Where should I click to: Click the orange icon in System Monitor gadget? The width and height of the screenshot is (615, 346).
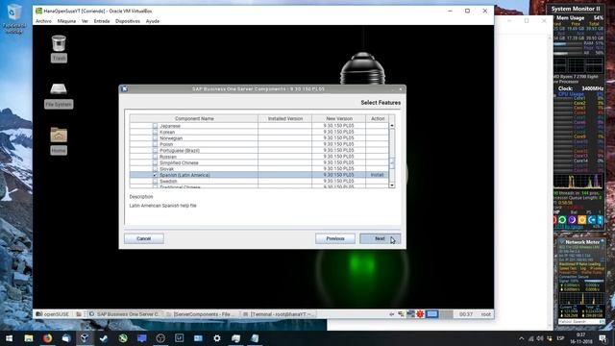[x=581, y=220]
